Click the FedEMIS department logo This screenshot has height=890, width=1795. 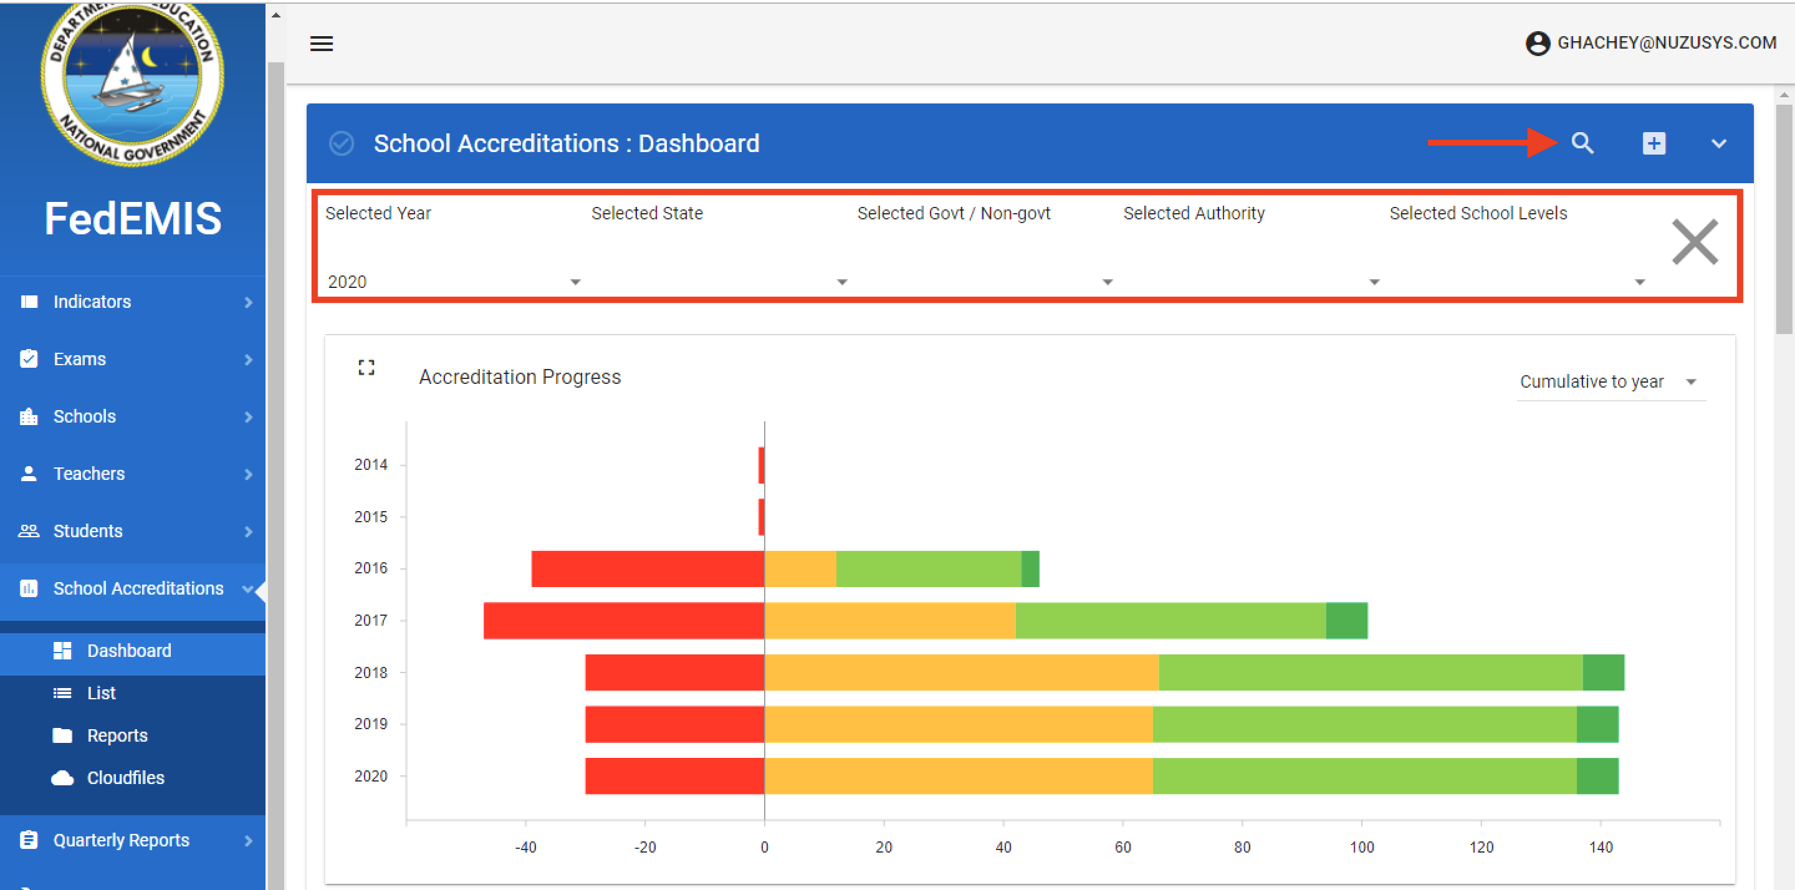[x=132, y=84]
